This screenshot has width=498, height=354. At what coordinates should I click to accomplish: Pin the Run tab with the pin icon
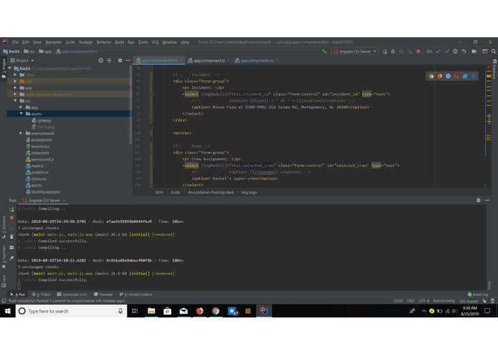pos(11,258)
